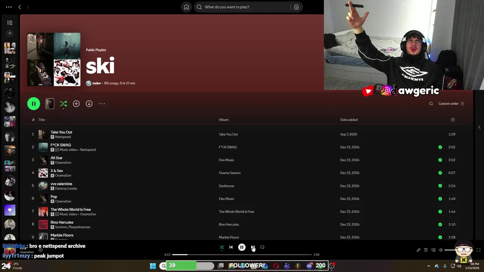Image resolution: width=484 pixels, height=272 pixels.
Task: Open the Spotify Home page
Action: point(186,7)
